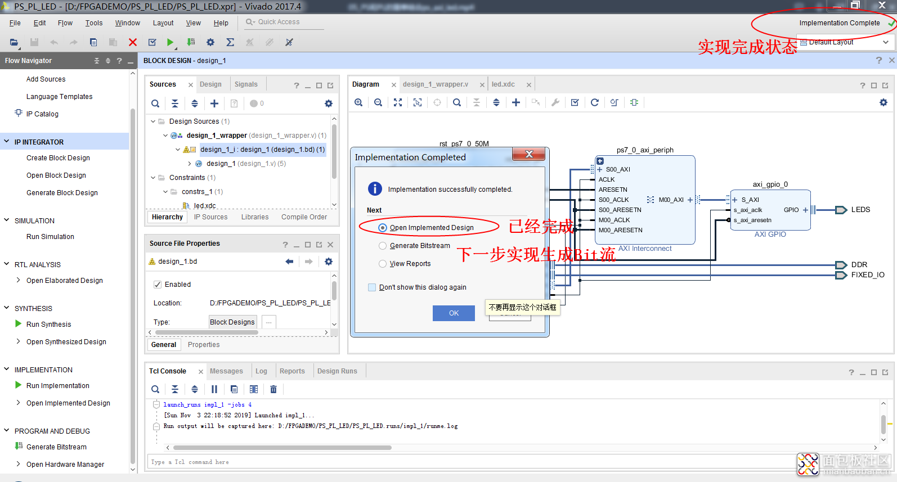Image resolution: width=897 pixels, height=482 pixels.
Task: Expand the S00_AXI port on ps7_0_axi_periph
Action: point(600,169)
